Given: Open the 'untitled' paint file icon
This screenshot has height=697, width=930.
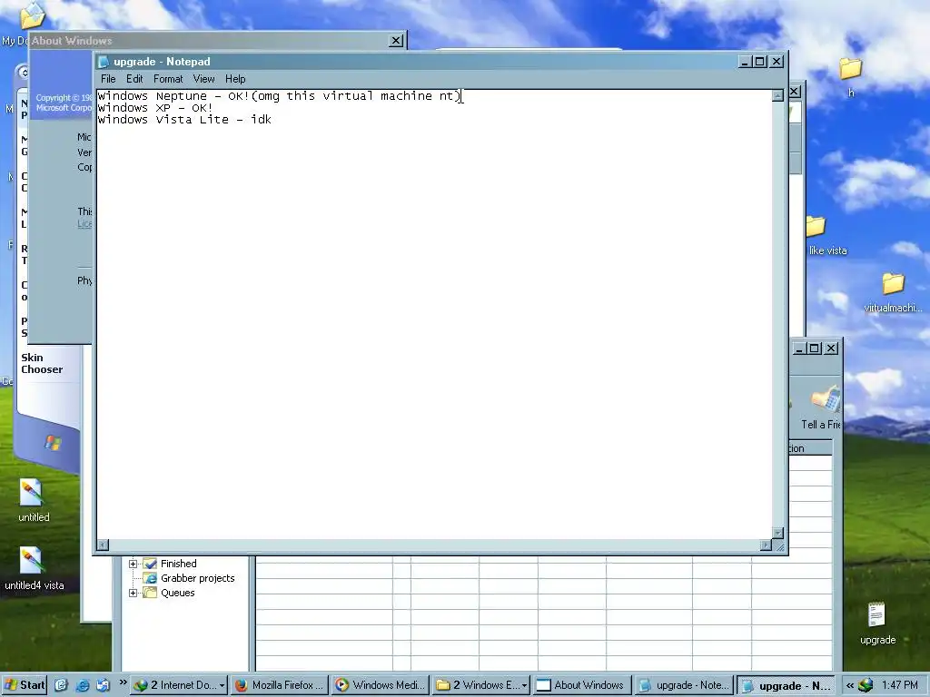Looking at the screenshot, I should pos(31,493).
